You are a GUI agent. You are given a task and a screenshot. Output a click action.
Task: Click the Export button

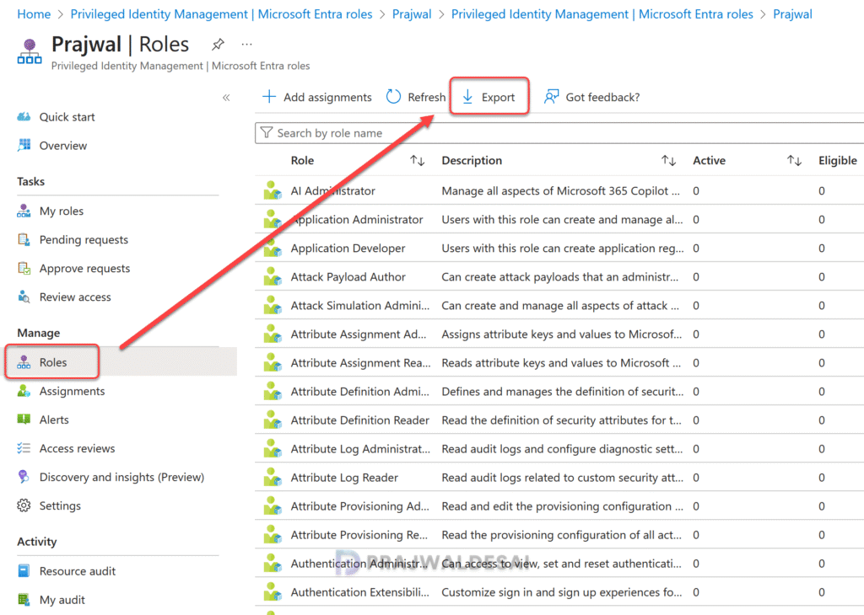click(489, 97)
